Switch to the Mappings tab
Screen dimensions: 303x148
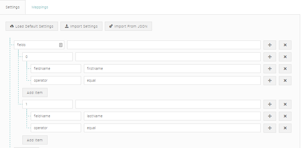coord(40,7)
